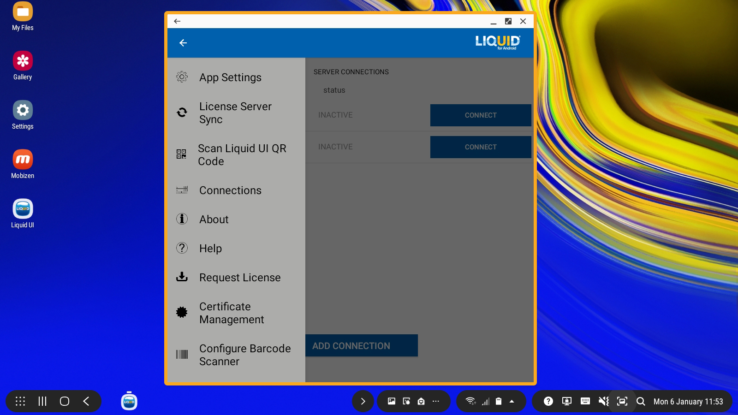
Task: Open the apps grid in taskbar
Action: (20, 401)
